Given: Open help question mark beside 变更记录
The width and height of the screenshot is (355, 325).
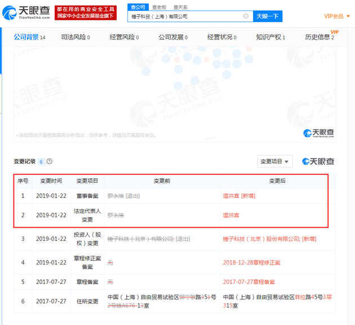Looking at the screenshot, I should tap(50, 161).
